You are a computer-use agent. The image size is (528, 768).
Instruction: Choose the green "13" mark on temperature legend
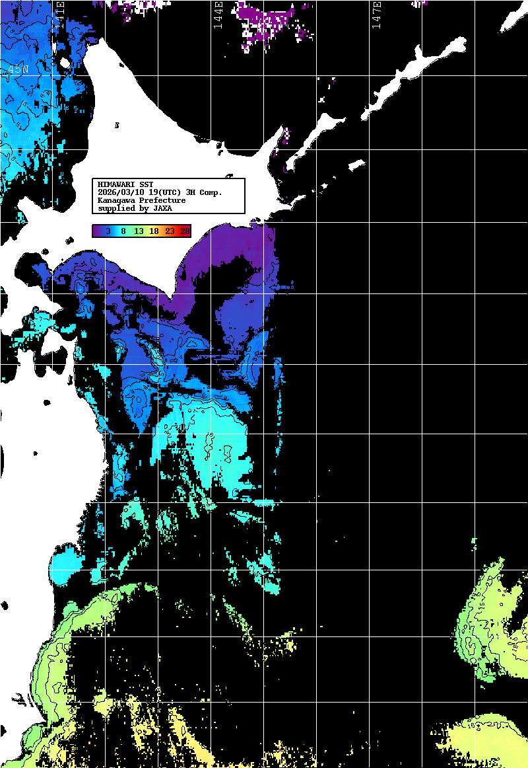click(x=139, y=231)
